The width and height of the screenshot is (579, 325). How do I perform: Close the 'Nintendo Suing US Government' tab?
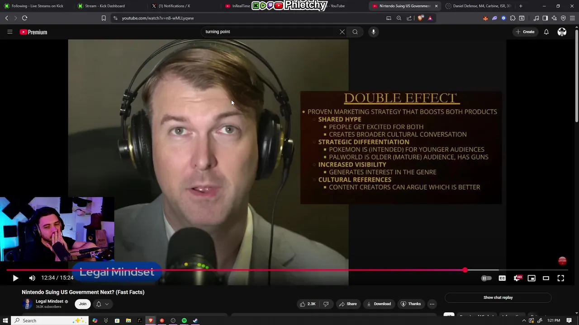coord(436,6)
